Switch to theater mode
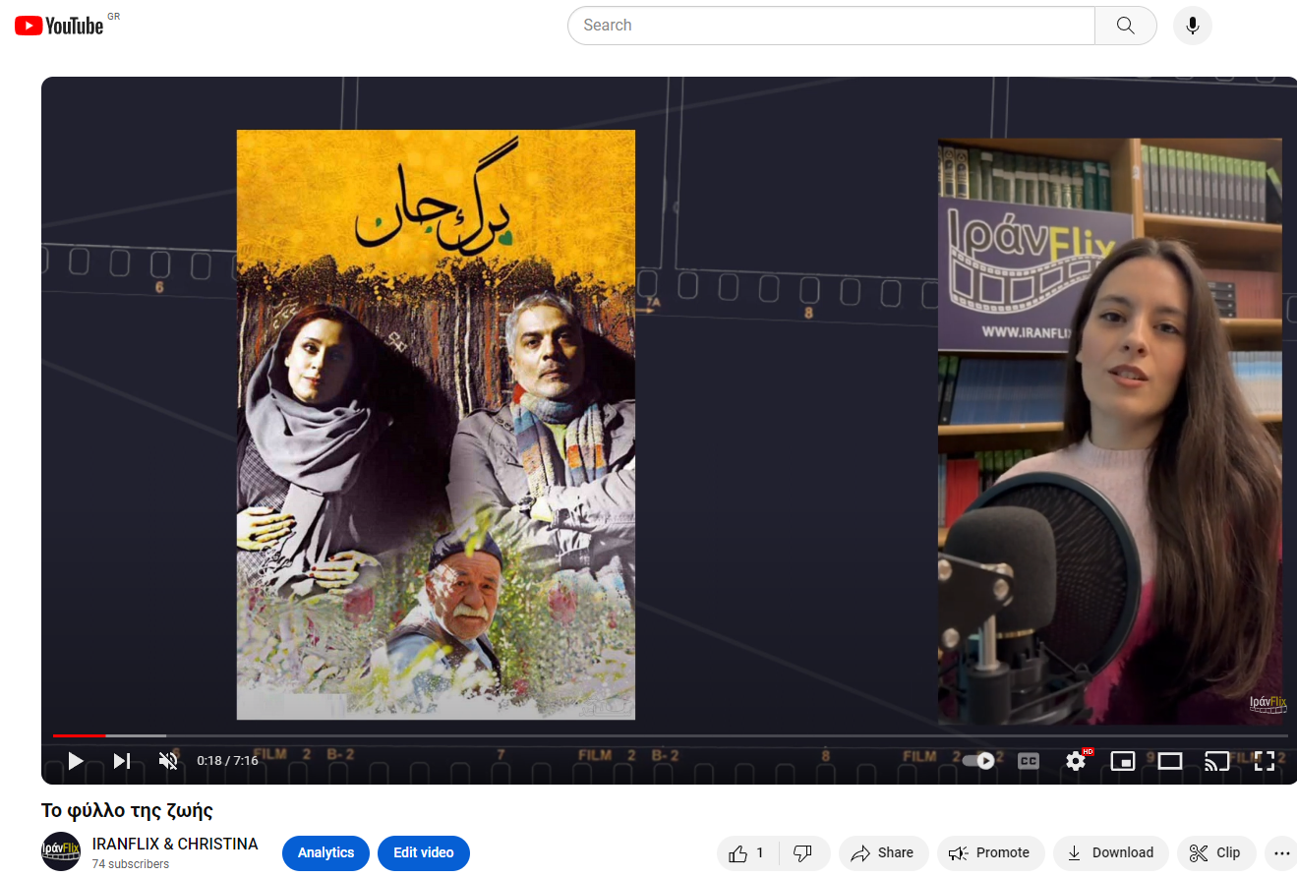This screenshot has width=1297, height=877. click(1170, 760)
